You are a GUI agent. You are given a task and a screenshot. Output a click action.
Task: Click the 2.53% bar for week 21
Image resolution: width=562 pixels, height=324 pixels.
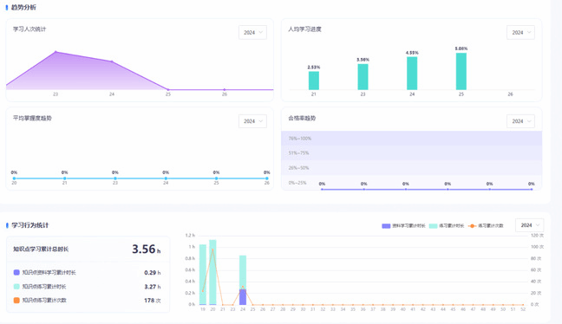click(x=314, y=81)
